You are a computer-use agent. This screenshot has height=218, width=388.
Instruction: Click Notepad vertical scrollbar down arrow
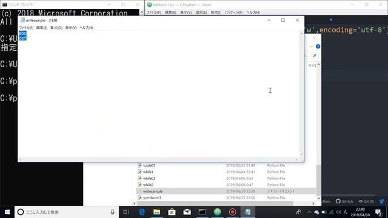pos(302,154)
